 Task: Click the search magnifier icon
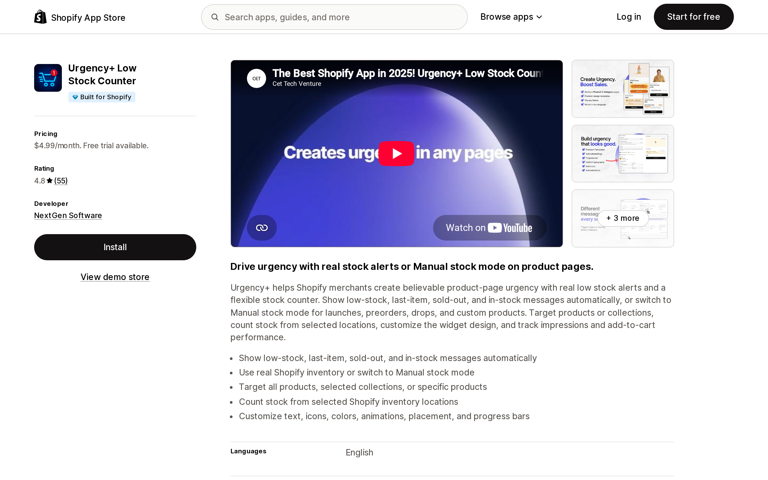point(215,17)
